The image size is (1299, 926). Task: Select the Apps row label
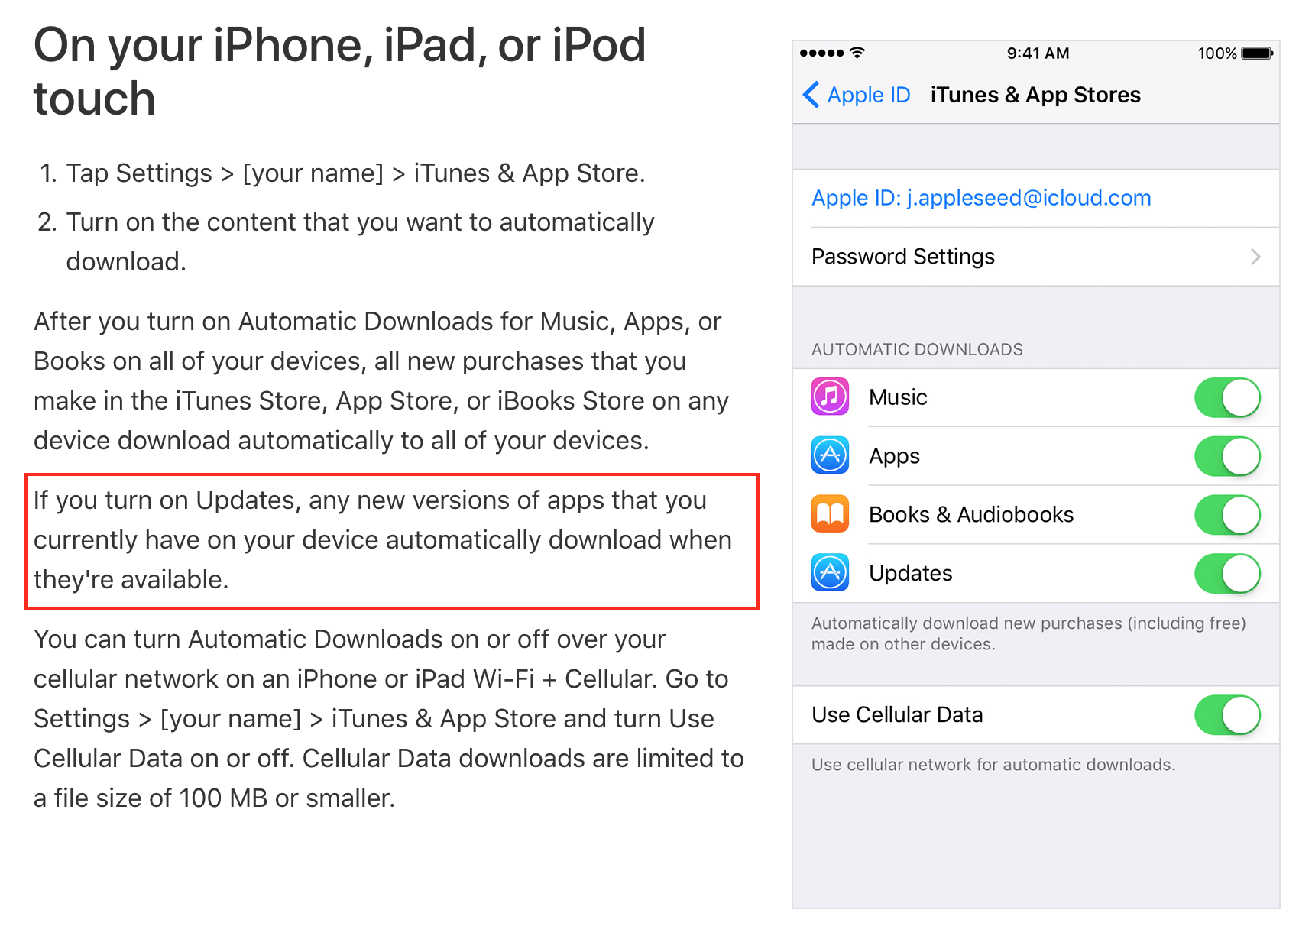[894, 457]
